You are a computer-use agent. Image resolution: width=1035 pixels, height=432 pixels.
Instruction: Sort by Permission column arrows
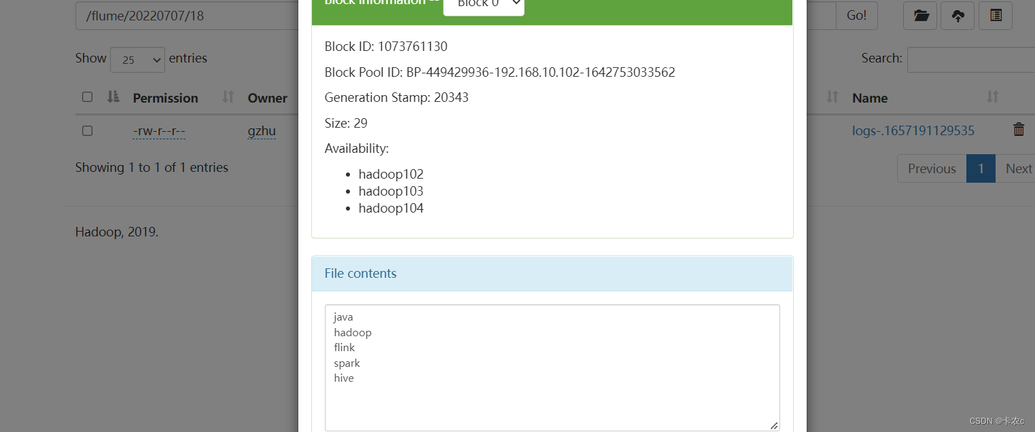click(228, 97)
